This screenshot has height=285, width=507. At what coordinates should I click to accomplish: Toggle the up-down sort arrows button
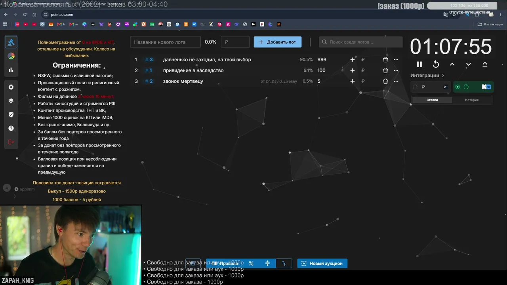[284, 263]
